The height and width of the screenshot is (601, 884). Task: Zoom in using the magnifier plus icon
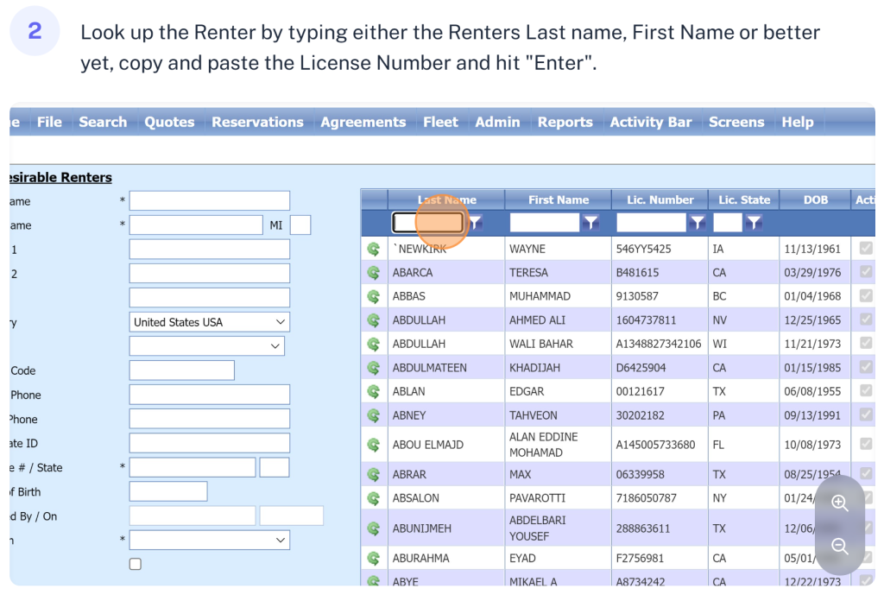coord(839,504)
